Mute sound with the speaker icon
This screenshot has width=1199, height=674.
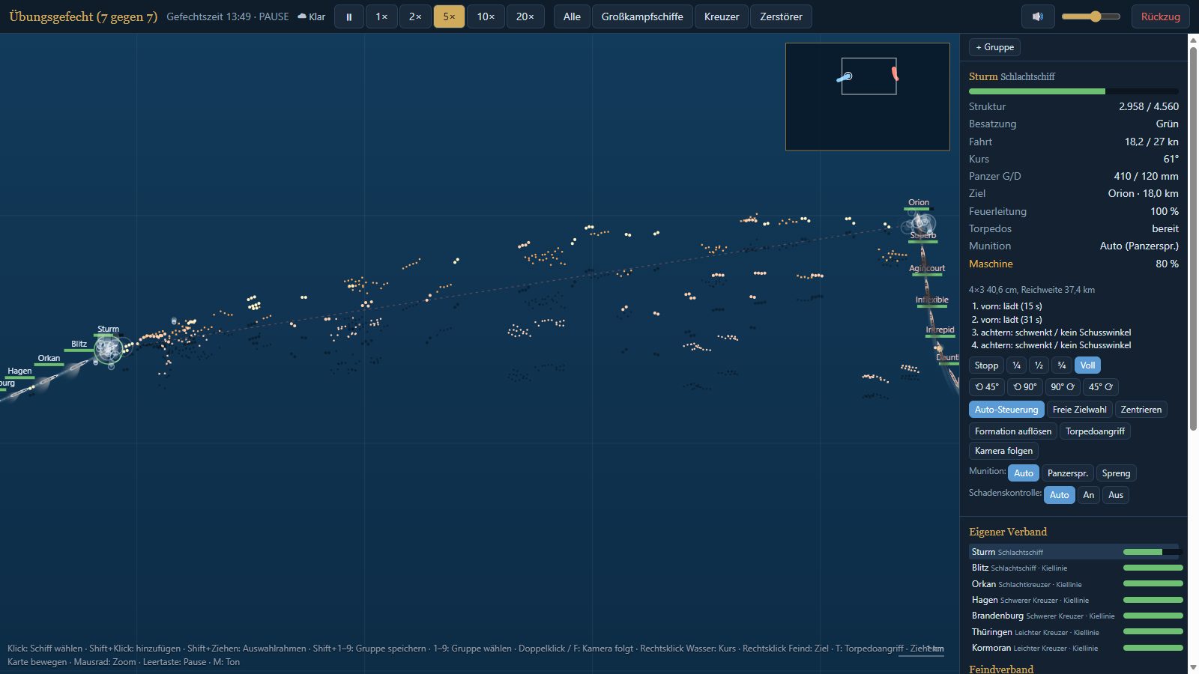(x=1038, y=16)
